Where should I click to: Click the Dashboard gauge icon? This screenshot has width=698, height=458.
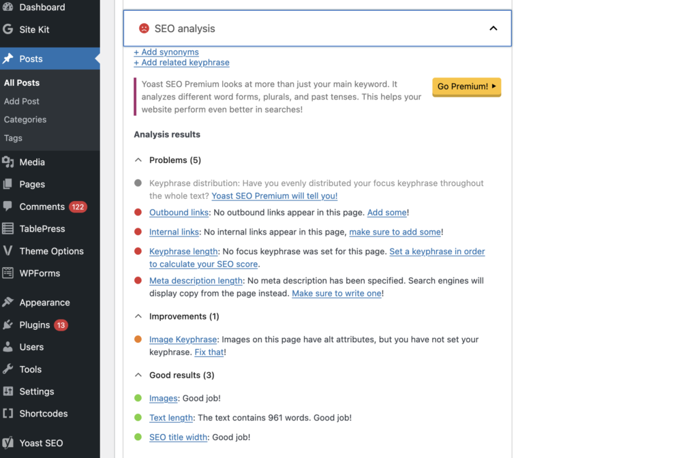click(7, 7)
